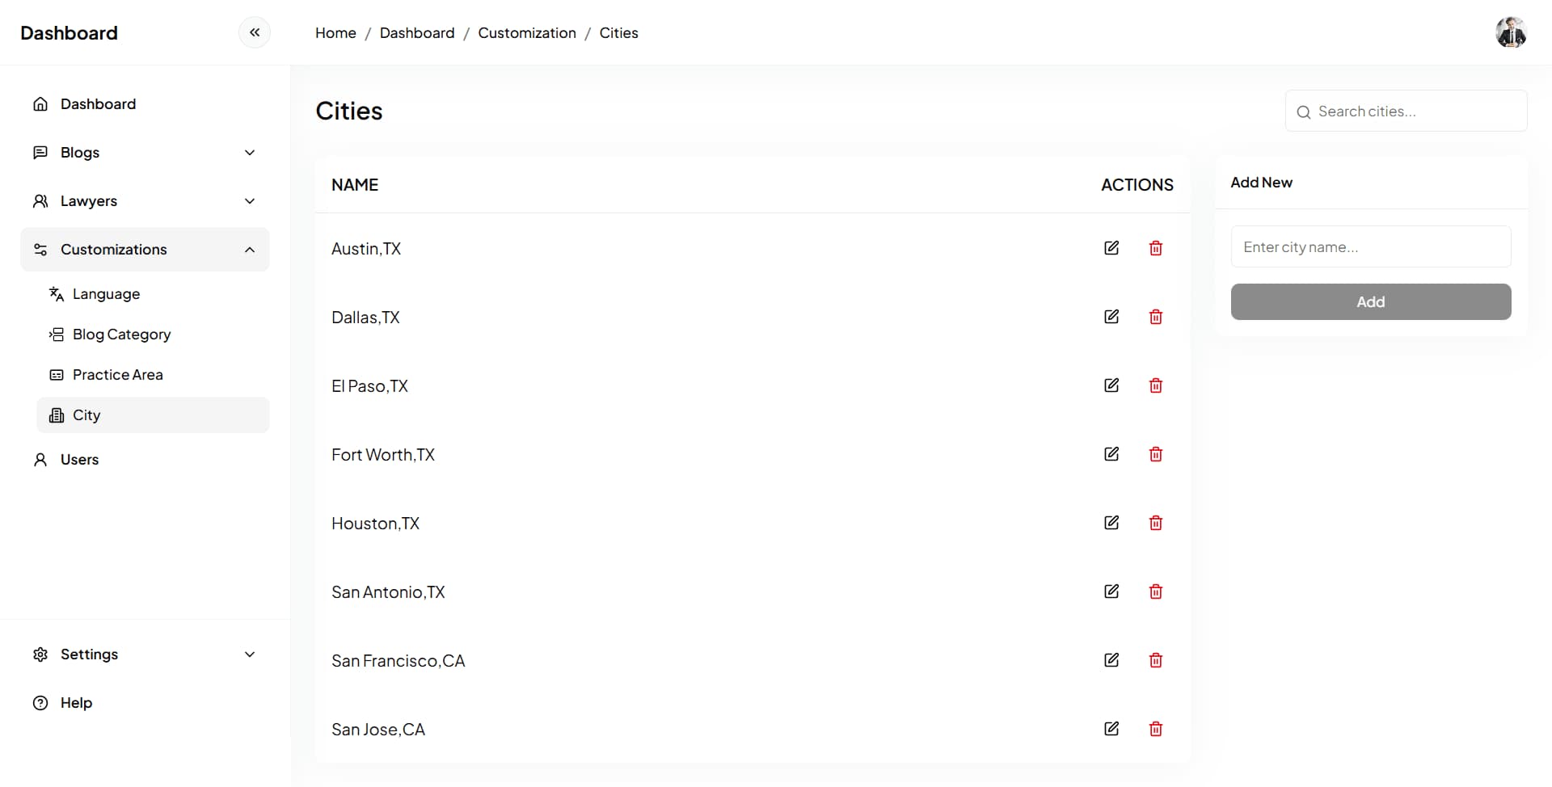1552x787 pixels.
Task: Open the Help page
Action: pos(145,703)
